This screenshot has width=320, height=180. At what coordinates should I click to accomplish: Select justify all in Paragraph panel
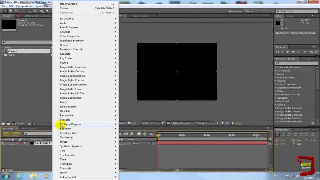(x=313, y=135)
